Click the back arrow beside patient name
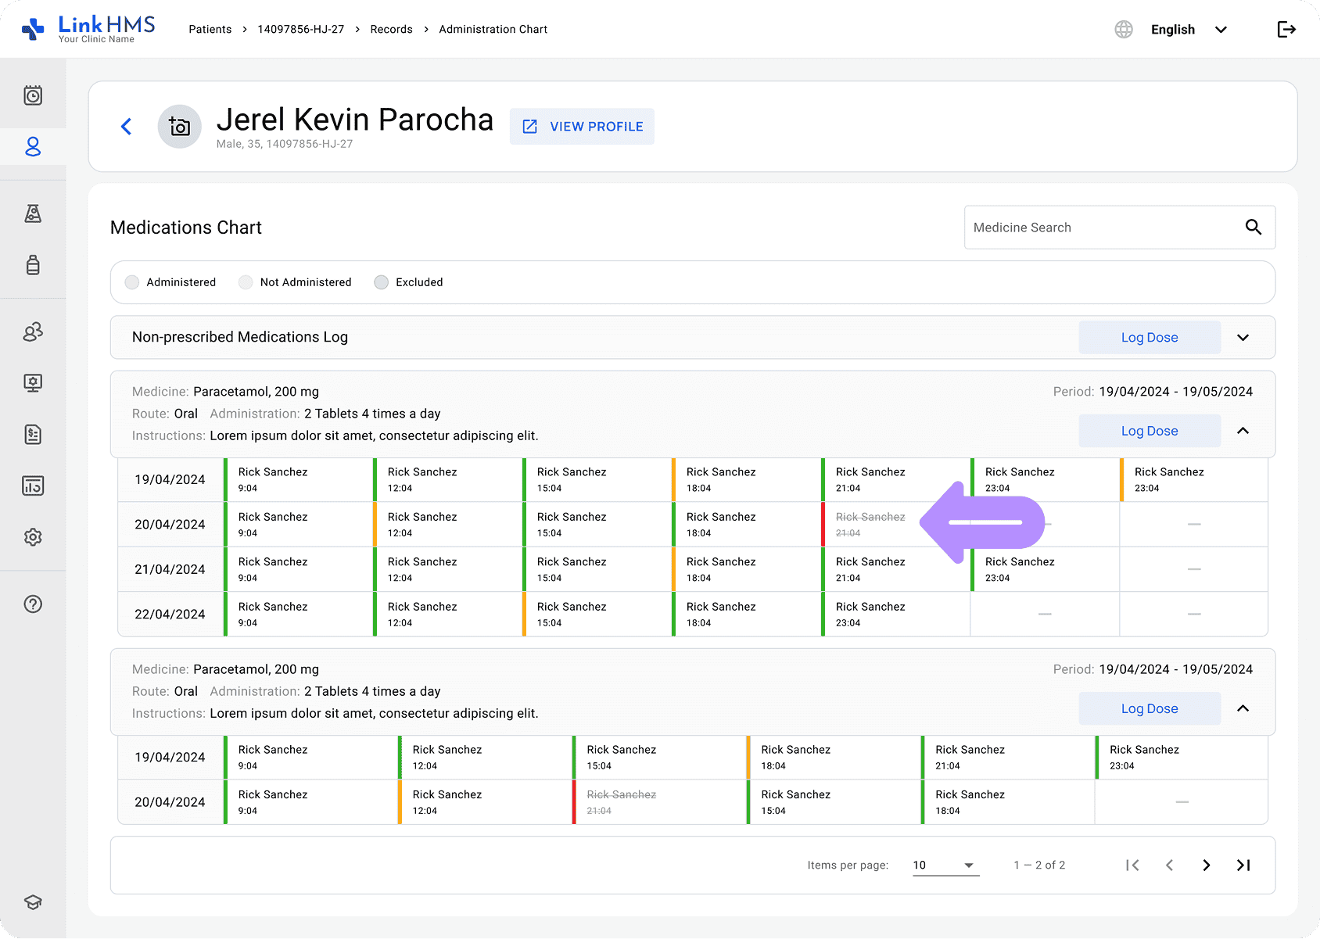The width and height of the screenshot is (1320, 939). pyautogui.click(x=127, y=127)
